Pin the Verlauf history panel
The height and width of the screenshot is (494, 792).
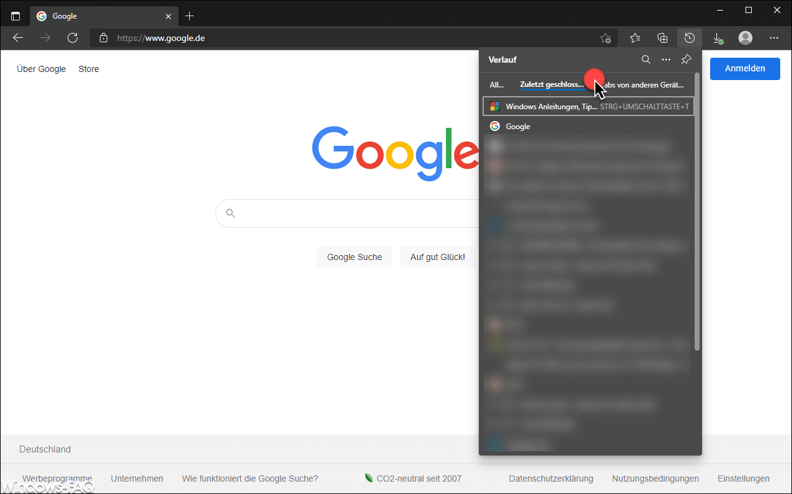coord(686,60)
